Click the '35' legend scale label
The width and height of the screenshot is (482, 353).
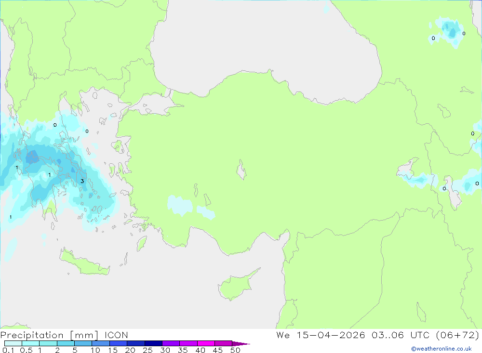[183, 350]
